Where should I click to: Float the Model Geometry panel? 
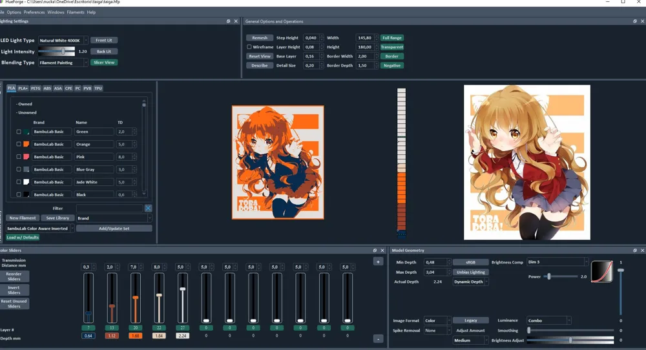(634, 251)
